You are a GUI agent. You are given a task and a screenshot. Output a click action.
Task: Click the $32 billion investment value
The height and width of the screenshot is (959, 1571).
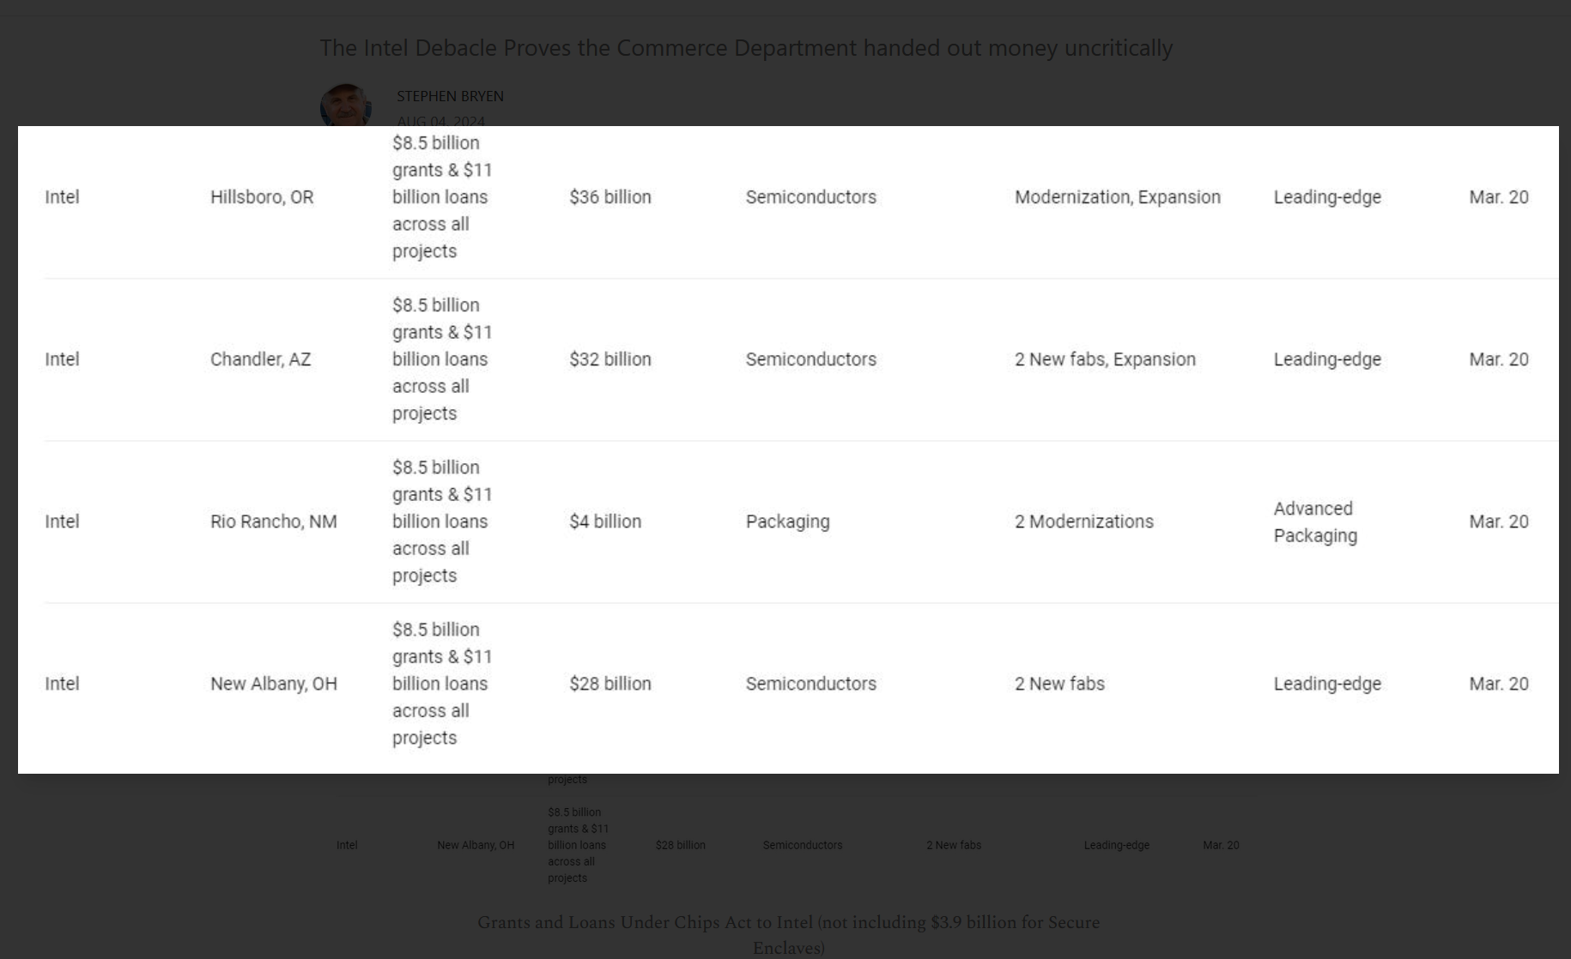point(610,359)
